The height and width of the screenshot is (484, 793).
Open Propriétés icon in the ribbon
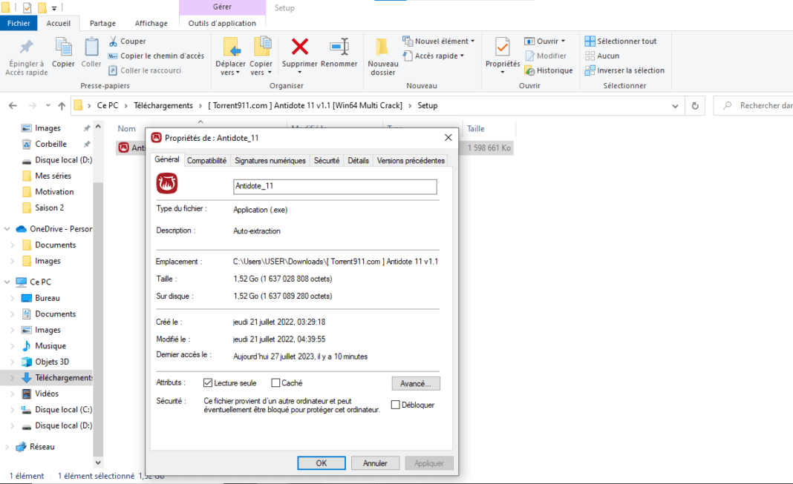pos(503,47)
